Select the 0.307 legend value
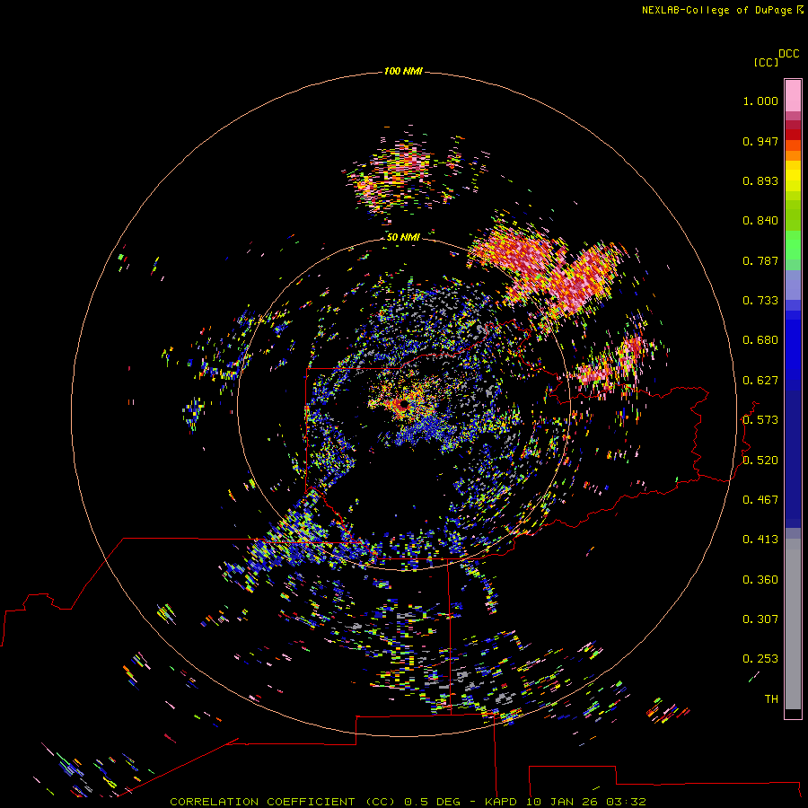808x808 pixels. click(x=760, y=619)
